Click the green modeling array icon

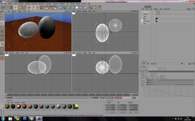click(73, 7)
